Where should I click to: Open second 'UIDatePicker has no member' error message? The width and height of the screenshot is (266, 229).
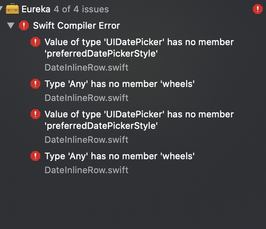coord(139,120)
